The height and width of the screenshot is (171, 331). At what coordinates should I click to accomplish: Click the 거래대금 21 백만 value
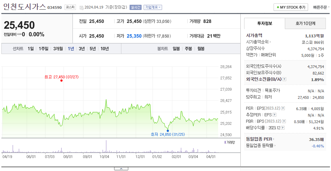[x=214, y=36]
